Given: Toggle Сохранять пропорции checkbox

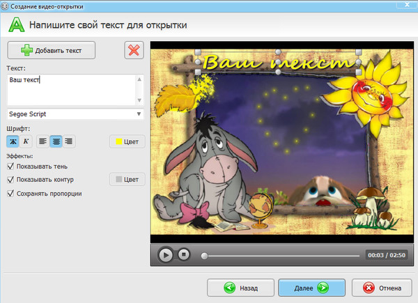Looking at the screenshot, I should (10, 194).
